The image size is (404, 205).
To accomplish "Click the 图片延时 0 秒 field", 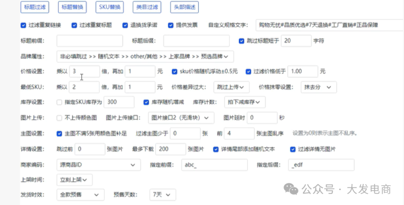I will [x=262, y=118].
